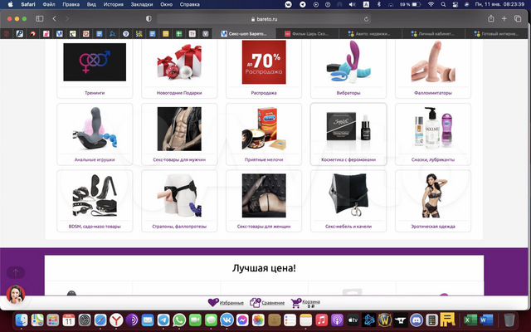Toggle the Safari sidebar icon
The width and height of the screenshot is (531, 332).
point(39,18)
